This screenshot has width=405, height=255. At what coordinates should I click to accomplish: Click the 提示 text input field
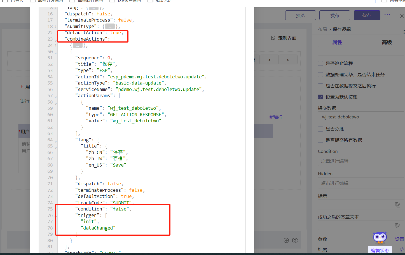click(x=361, y=205)
